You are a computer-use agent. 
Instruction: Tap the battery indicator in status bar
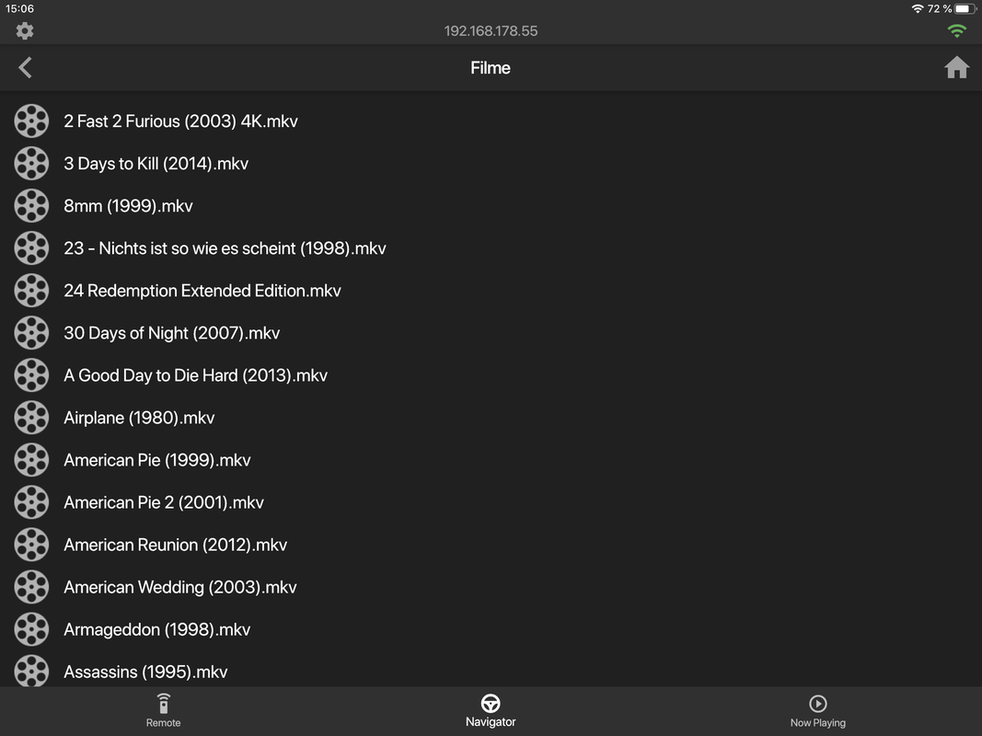click(x=965, y=9)
